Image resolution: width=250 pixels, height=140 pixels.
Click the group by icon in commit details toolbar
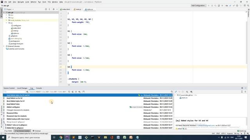(x=187, y=92)
